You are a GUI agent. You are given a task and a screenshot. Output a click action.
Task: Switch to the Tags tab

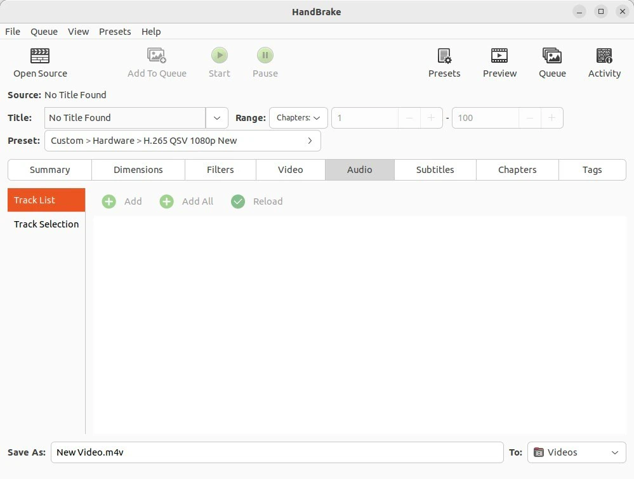tap(592, 169)
